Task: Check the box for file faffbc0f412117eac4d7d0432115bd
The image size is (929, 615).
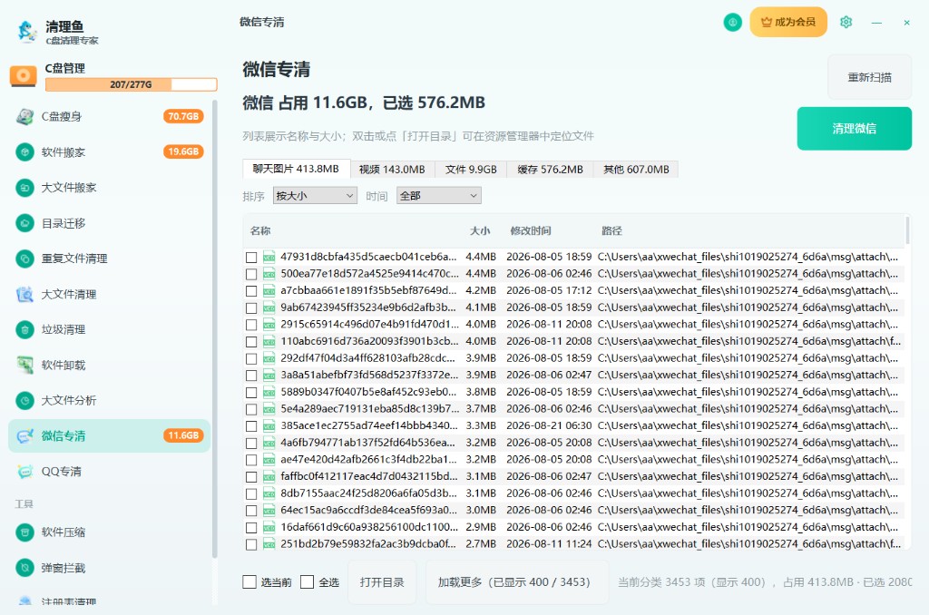Action: [251, 477]
